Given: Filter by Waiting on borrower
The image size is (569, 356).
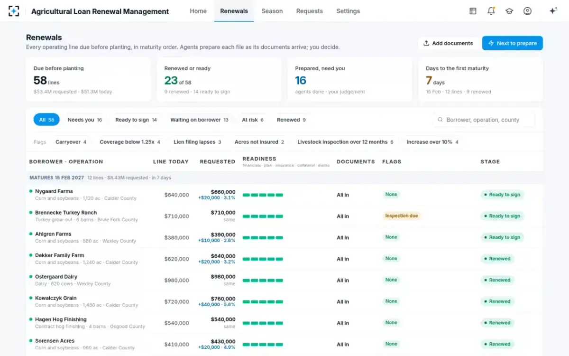Looking at the screenshot, I should click(x=199, y=120).
